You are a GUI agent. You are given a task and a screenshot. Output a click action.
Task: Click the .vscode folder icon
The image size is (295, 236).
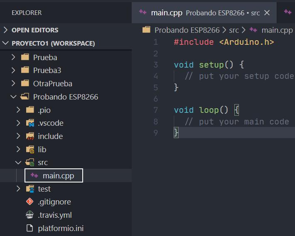coord(30,123)
